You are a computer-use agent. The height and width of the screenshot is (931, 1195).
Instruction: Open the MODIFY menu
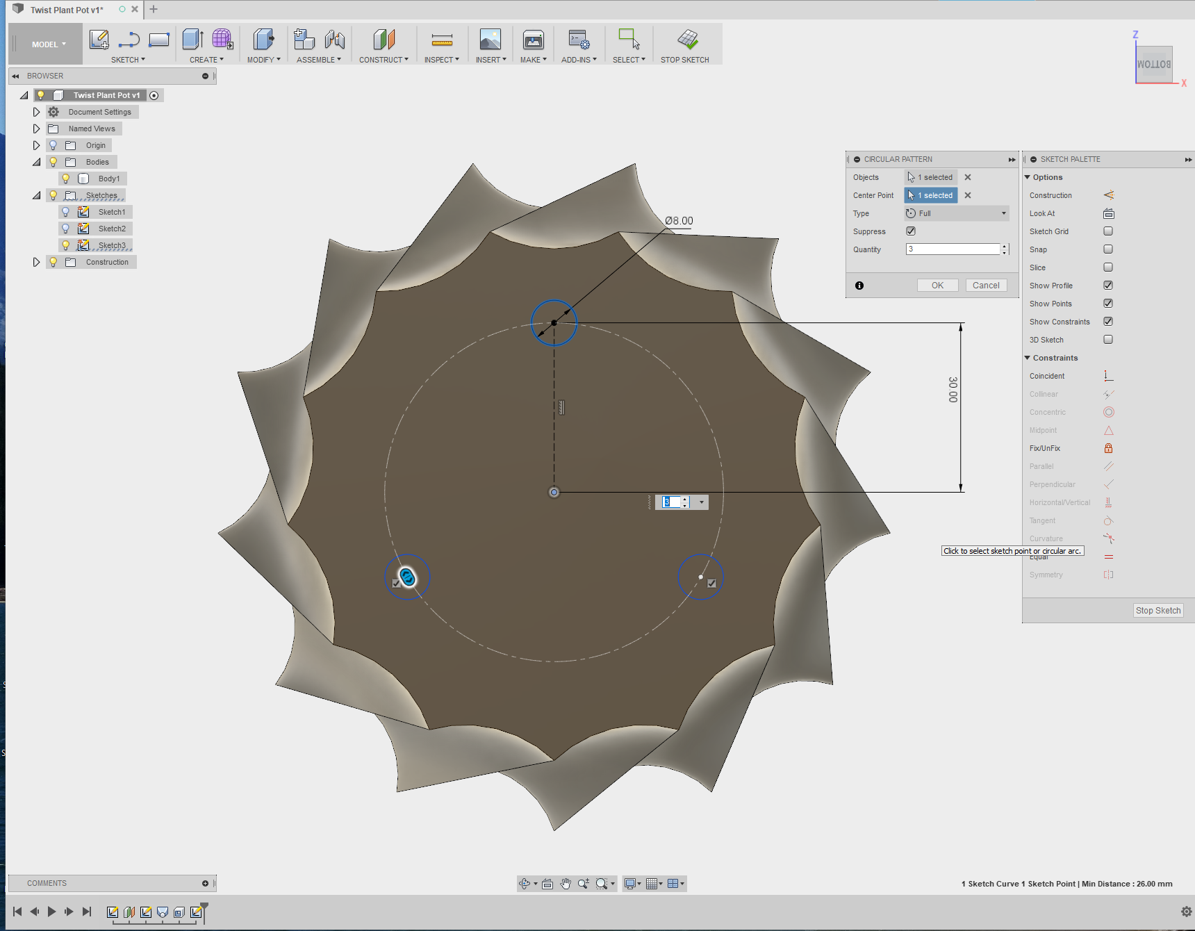(x=263, y=60)
